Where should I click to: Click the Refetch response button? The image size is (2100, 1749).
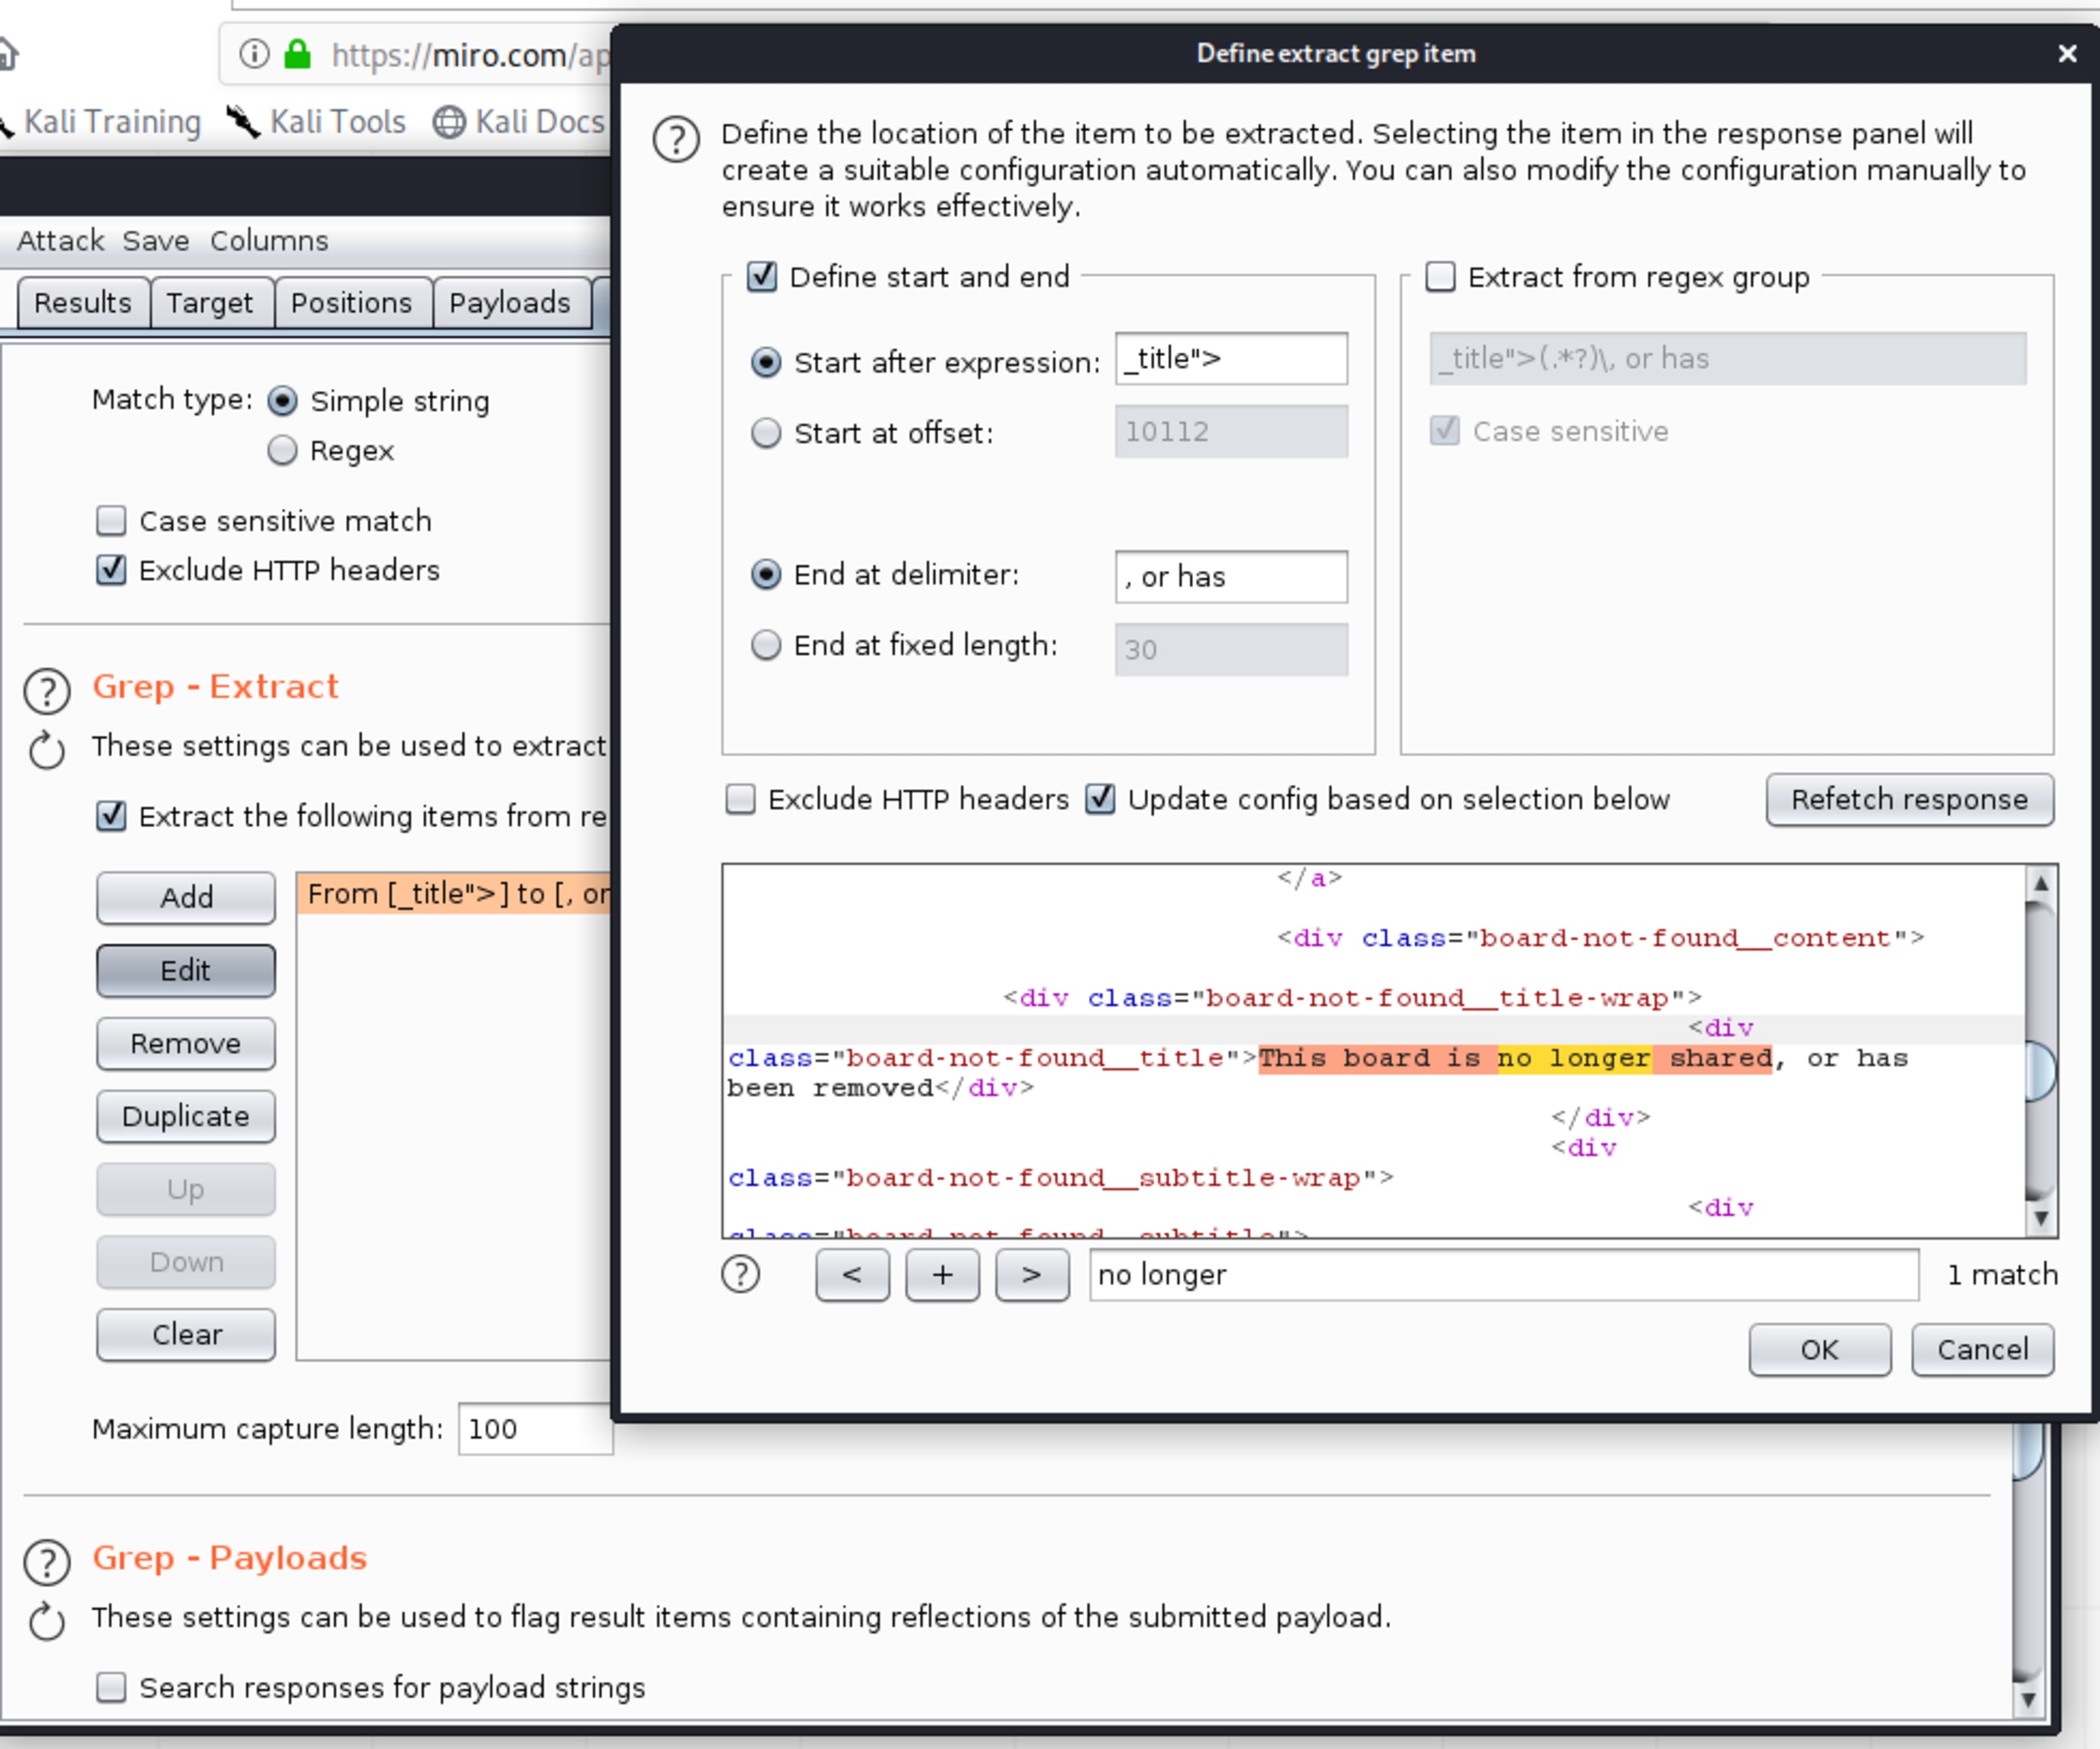1908,799
